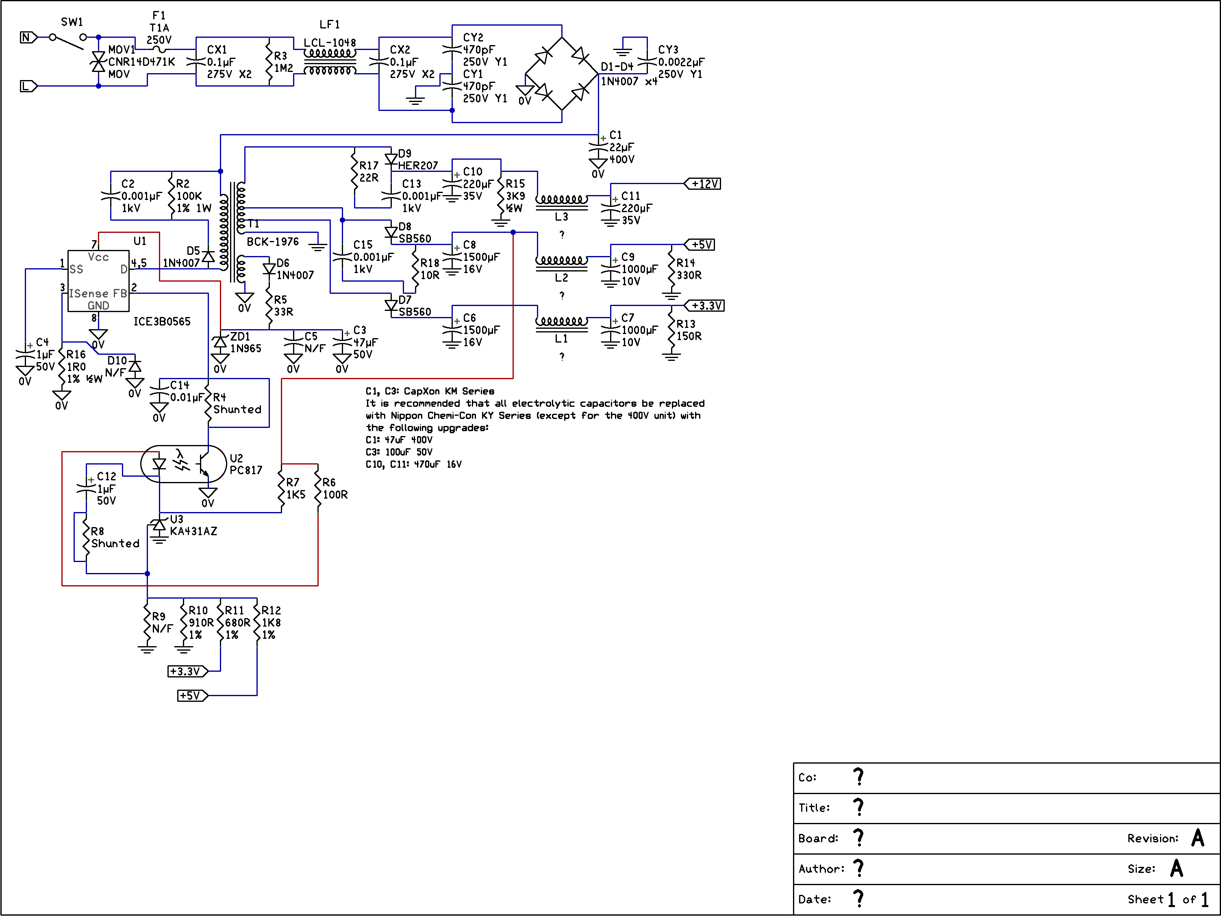Select the R3 1M2 resistor symbol

pyautogui.click(x=269, y=62)
